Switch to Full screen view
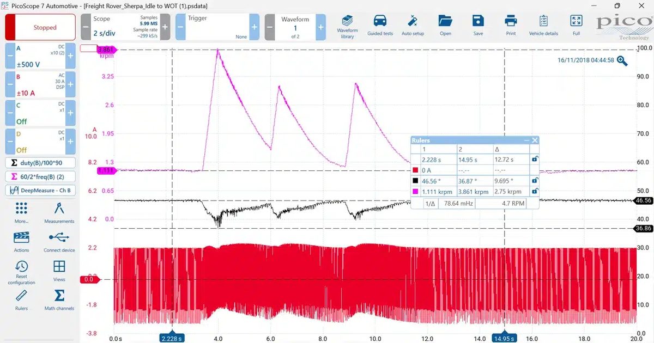Image resolution: width=654 pixels, height=343 pixels. click(x=576, y=26)
